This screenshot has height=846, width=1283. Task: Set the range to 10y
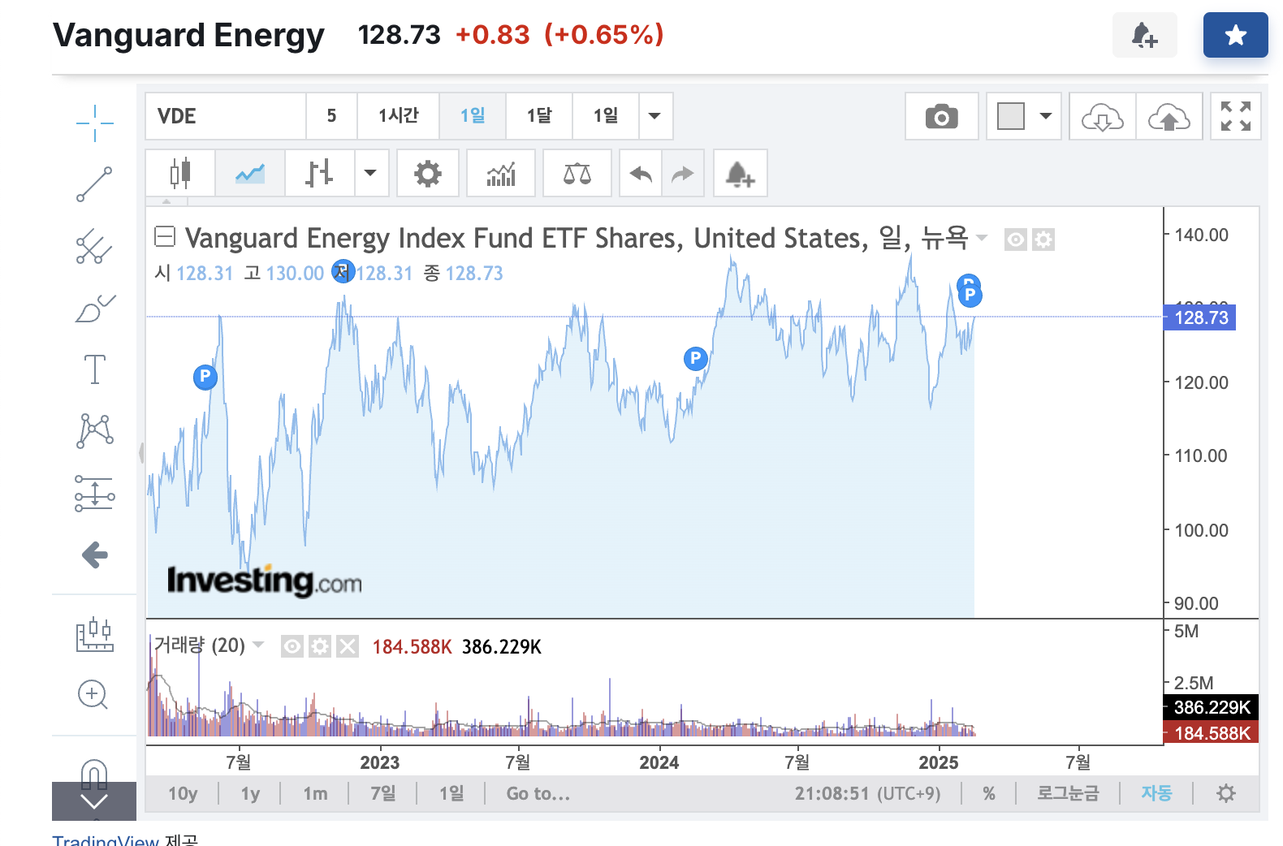tap(183, 793)
